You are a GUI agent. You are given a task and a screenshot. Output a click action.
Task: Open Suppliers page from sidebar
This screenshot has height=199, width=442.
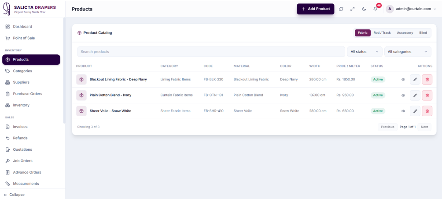[x=31, y=82]
